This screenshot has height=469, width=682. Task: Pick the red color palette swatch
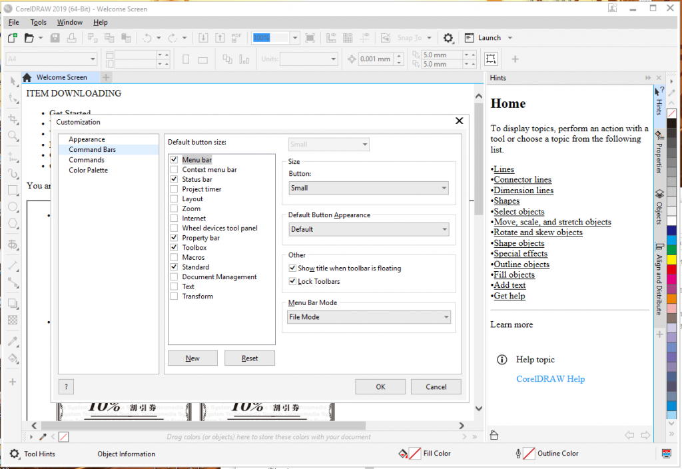pos(671,269)
